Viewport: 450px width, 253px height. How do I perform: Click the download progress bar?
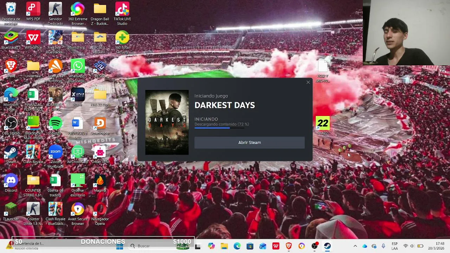(219, 128)
